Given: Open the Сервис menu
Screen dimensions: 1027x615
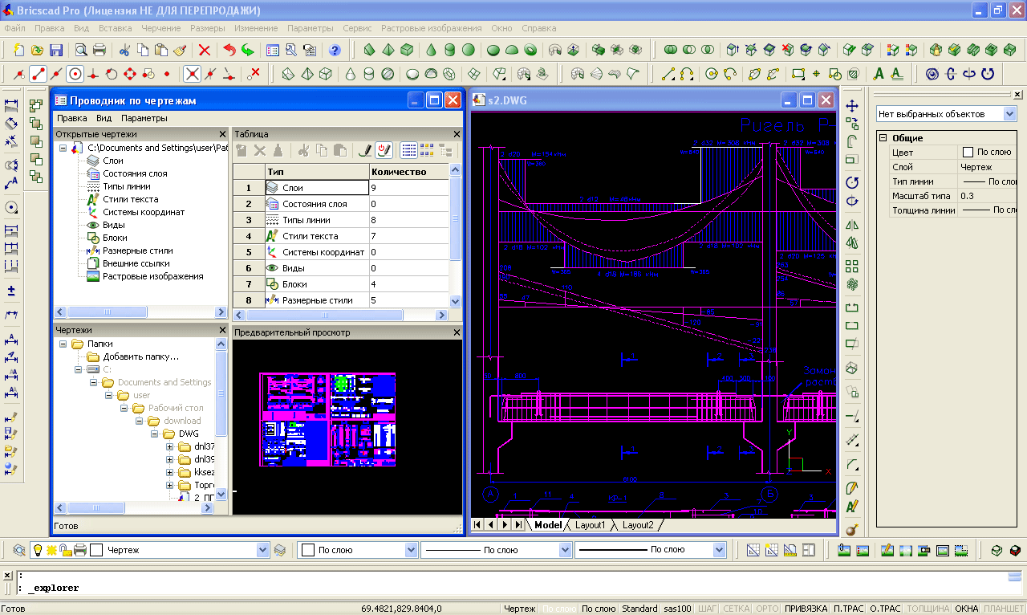Looking at the screenshot, I should (x=357, y=28).
